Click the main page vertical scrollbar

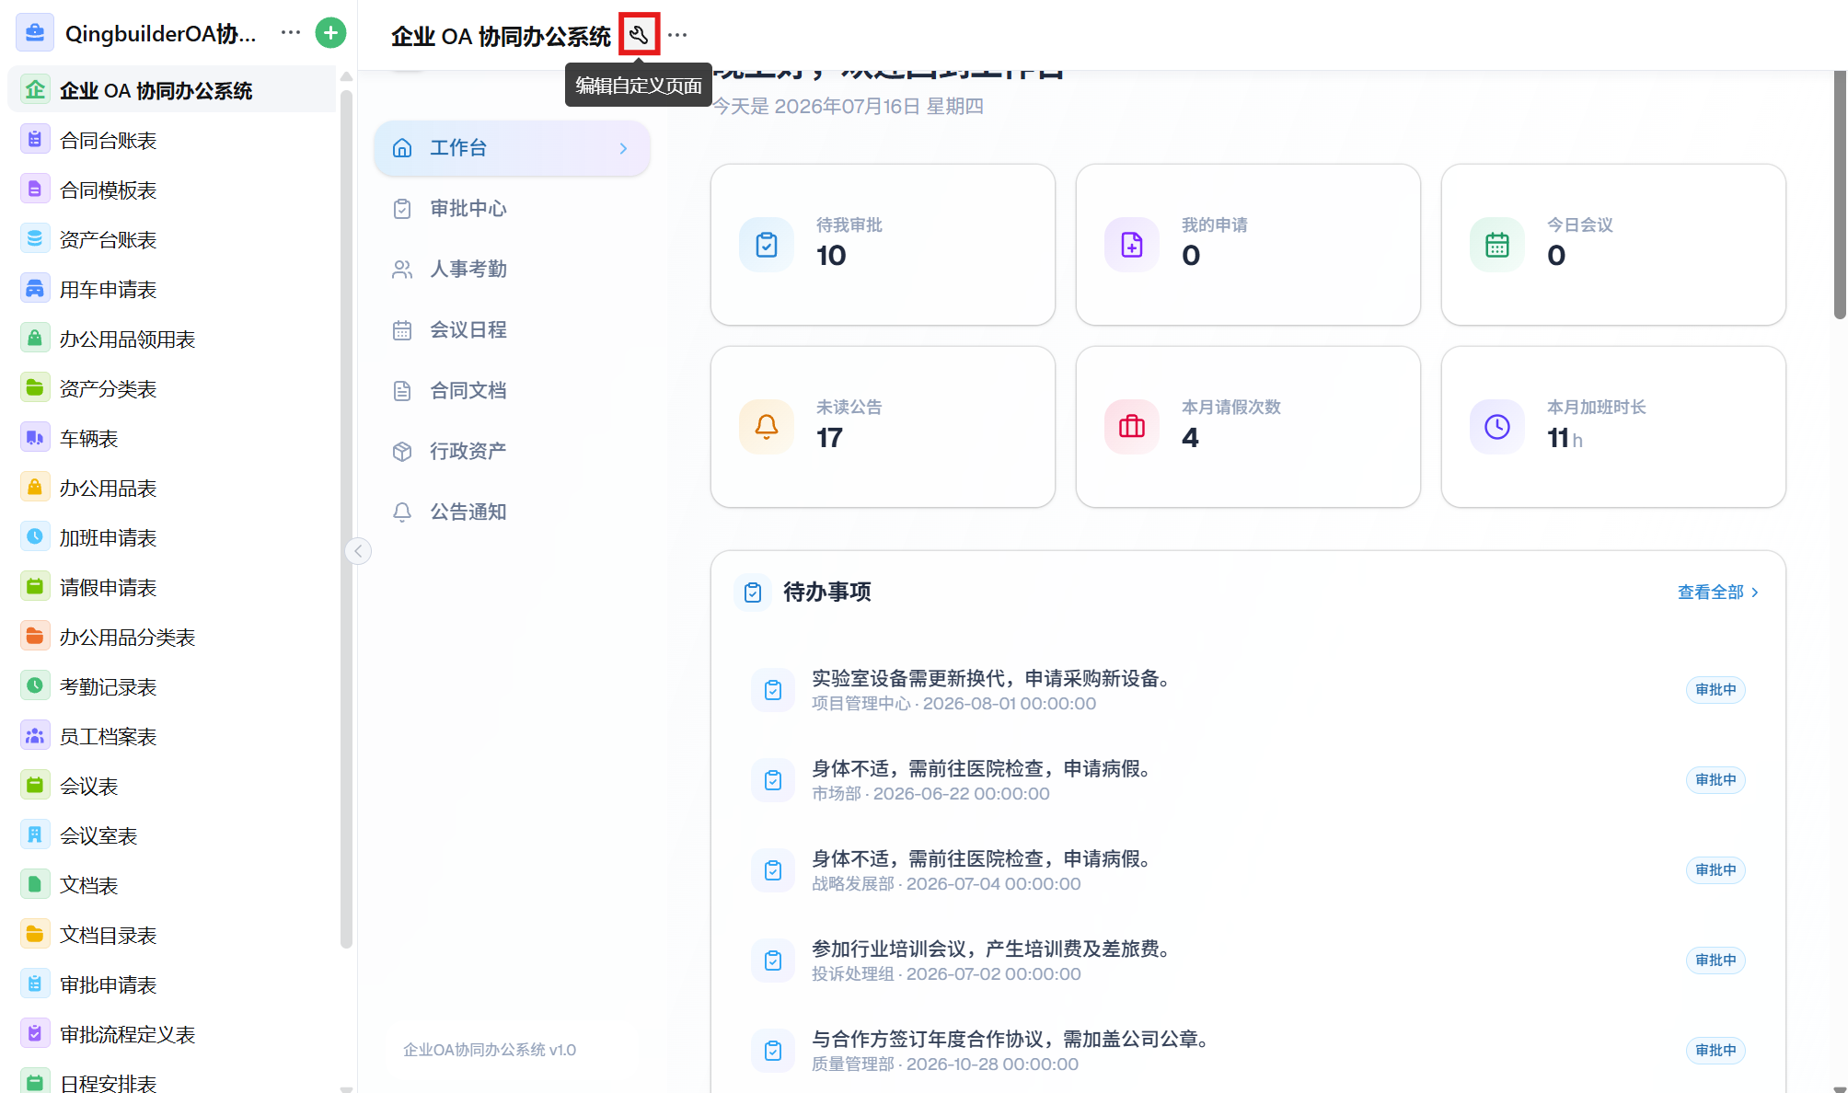coord(1840,195)
